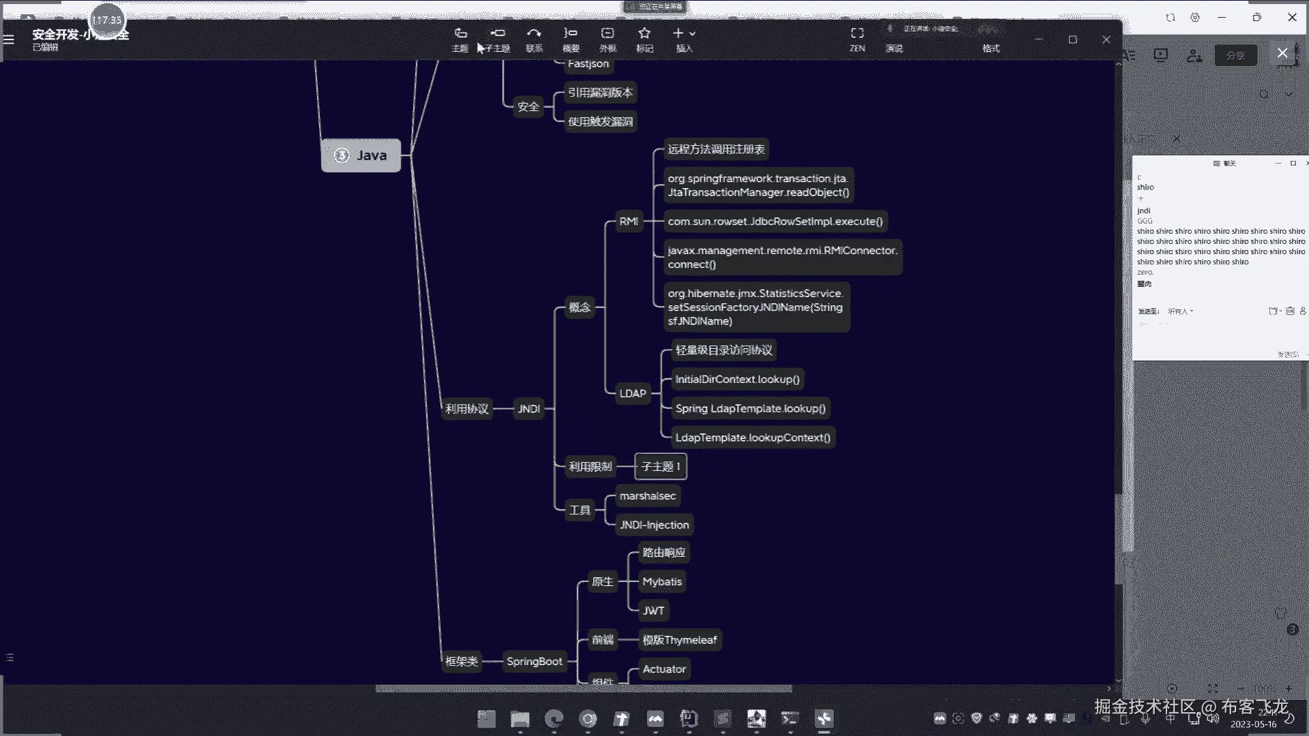Click the 概要 summary tool icon

571,34
